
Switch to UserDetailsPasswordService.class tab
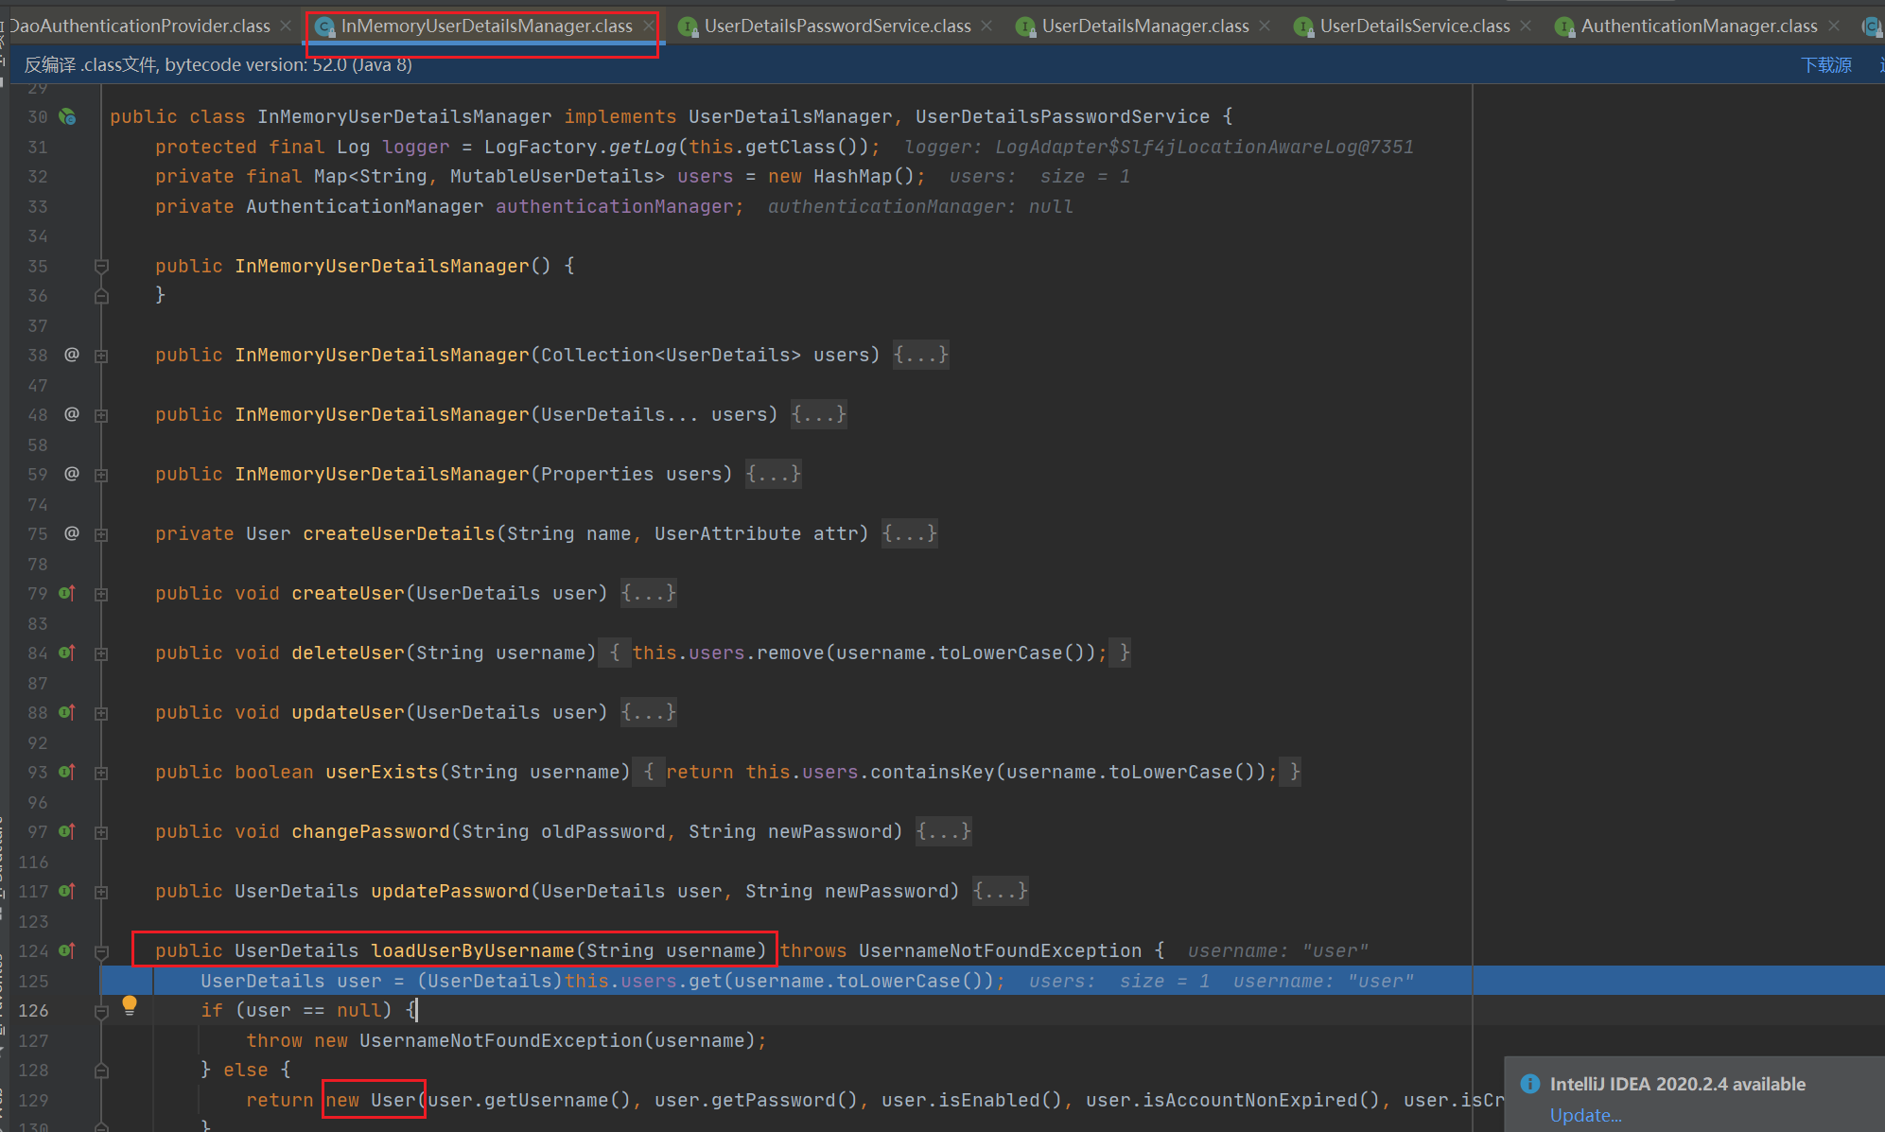click(x=837, y=26)
